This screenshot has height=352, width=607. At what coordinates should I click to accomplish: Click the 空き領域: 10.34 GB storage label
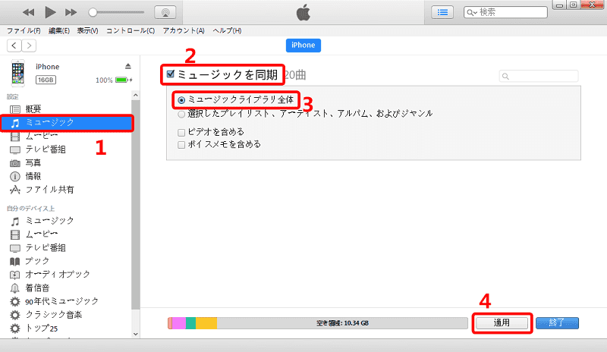[342, 323]
